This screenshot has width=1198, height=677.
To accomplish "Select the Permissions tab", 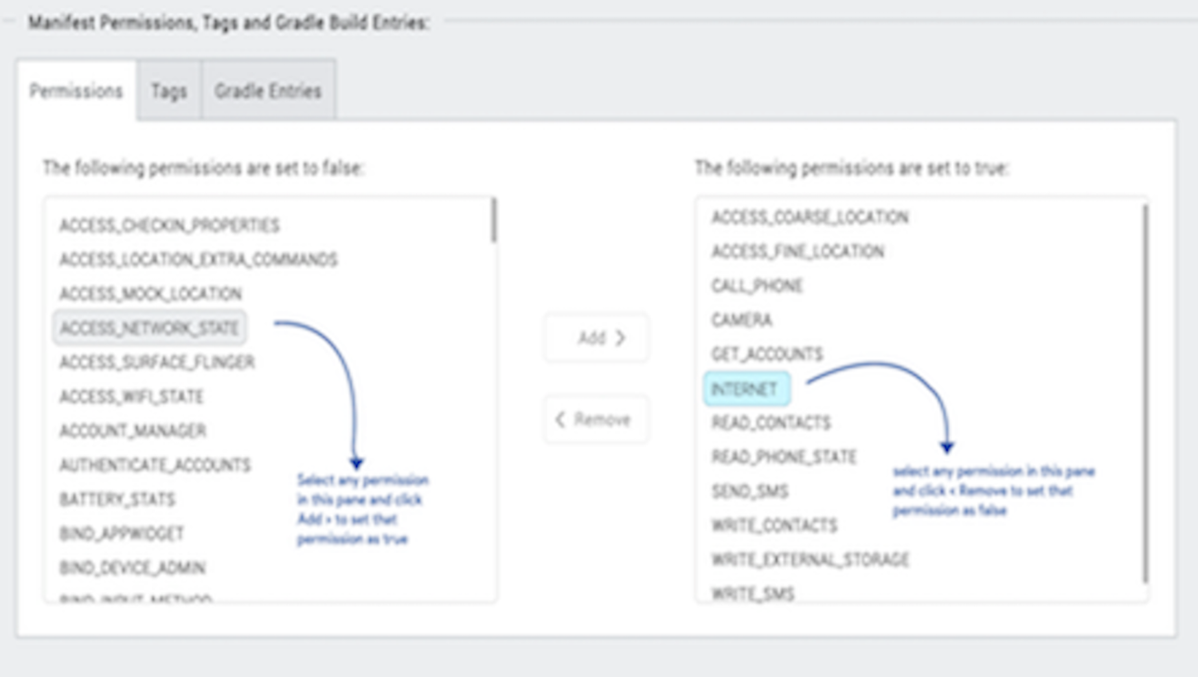I will 76,91.
